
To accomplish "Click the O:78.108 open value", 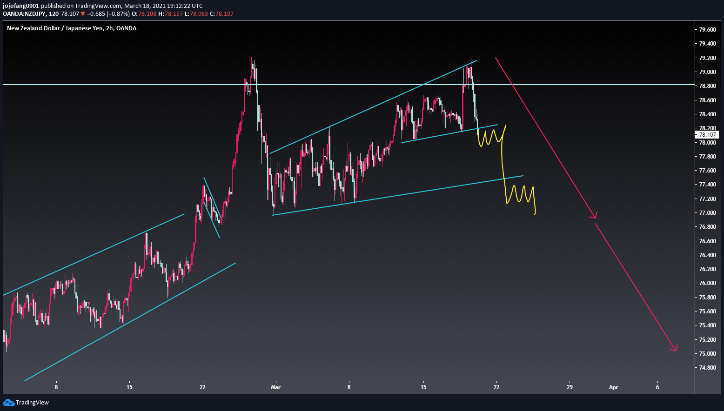I will 144,14.
